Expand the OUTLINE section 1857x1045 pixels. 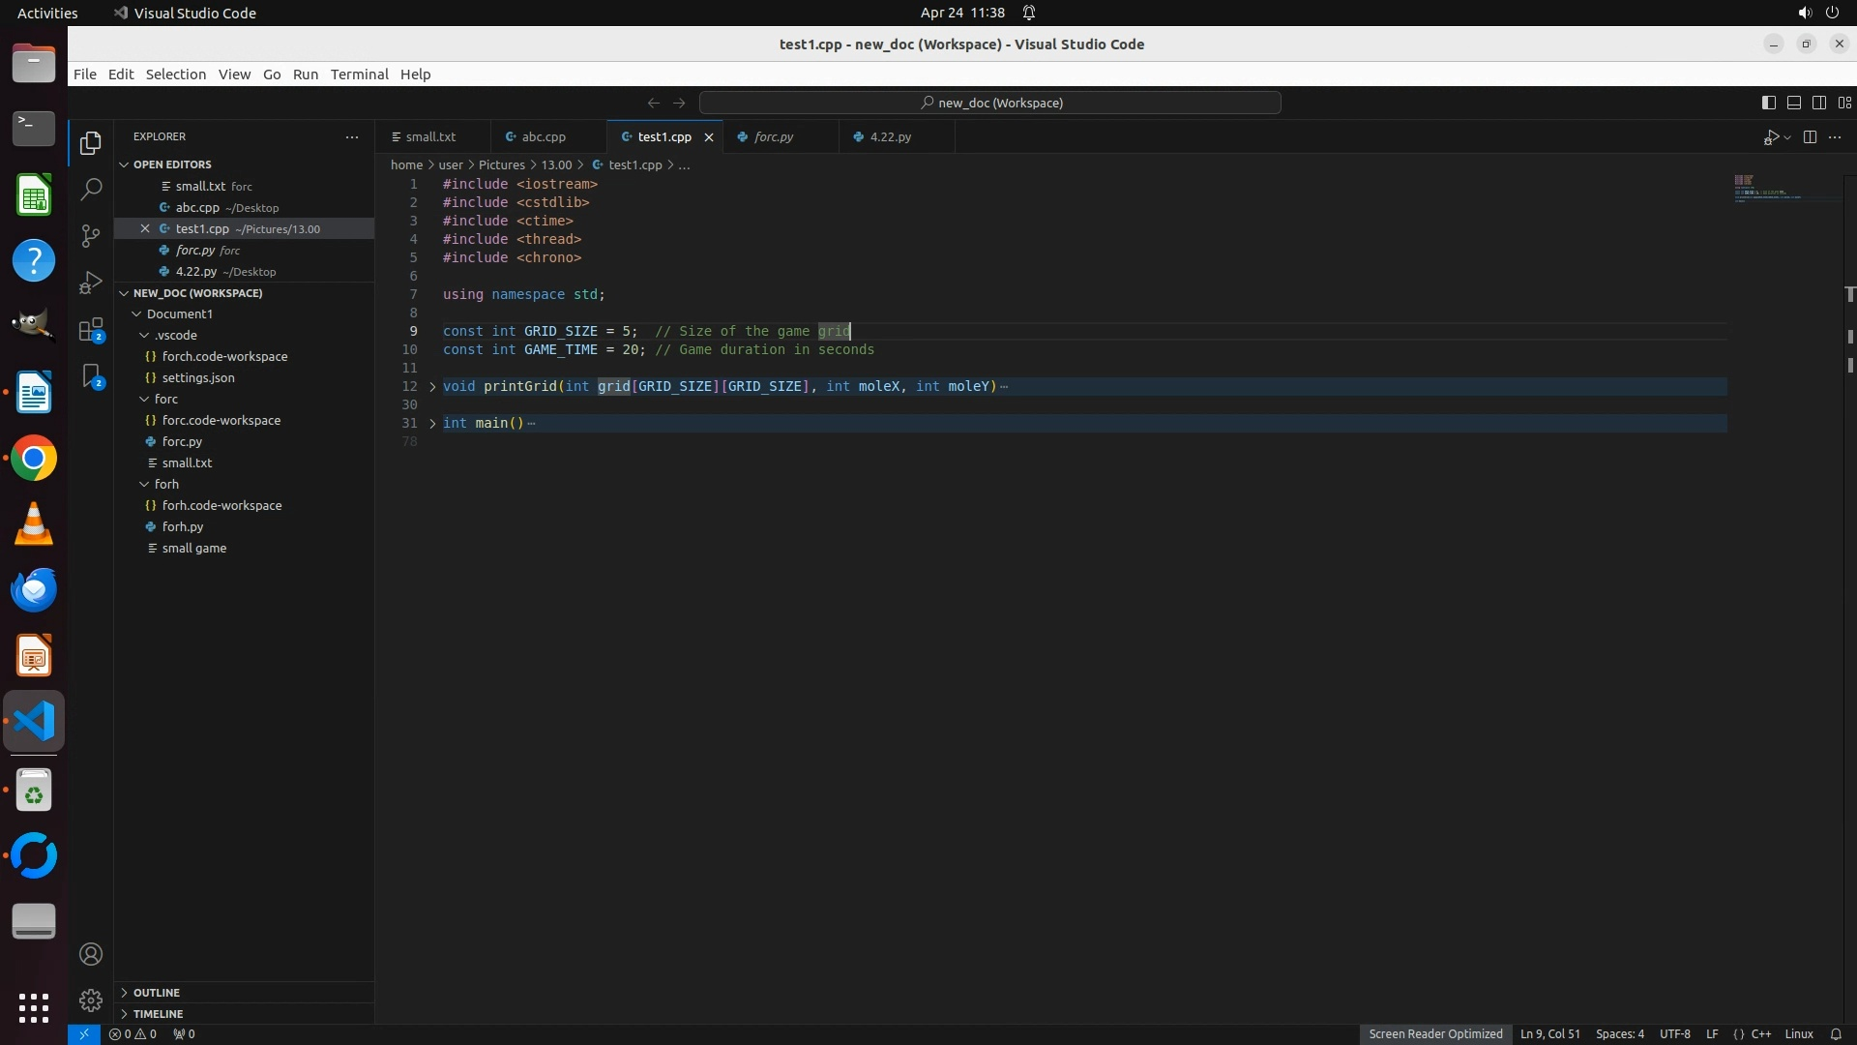157,992
